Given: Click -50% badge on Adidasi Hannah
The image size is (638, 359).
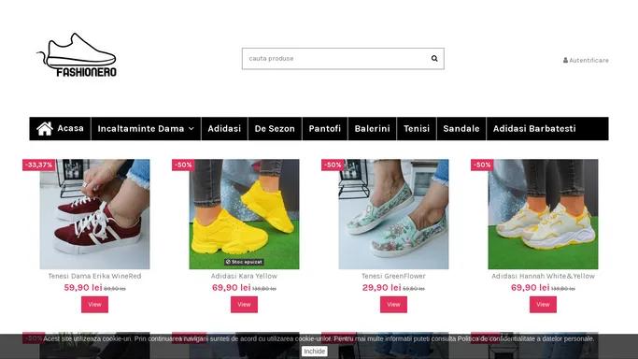Looking at the screenshot, I should click(x=482, y=165).
